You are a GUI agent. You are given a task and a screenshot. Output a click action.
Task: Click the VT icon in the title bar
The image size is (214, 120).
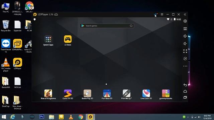click(156, 14)
